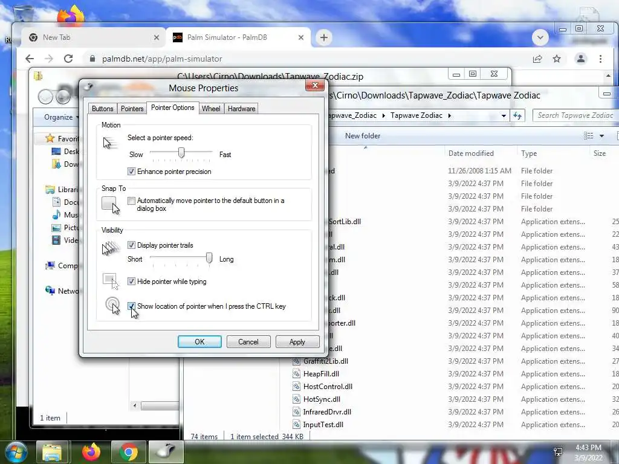Image resolution: width=619 pixels, height=464 pixels.
Task: Click the pointer speed slider thumb
Action: 181,152
